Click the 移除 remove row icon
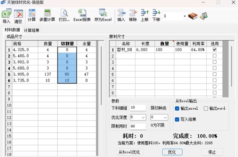This screenshot has width=238, height=157. [133, 15]
